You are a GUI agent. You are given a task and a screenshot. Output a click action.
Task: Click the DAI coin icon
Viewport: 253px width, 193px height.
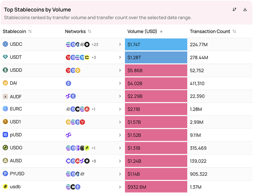click(5, 83)
